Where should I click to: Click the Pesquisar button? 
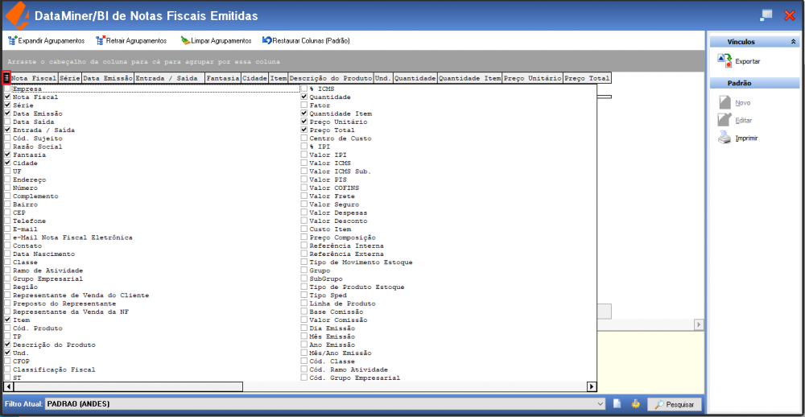pyautogui.click(x=674, y=404)
